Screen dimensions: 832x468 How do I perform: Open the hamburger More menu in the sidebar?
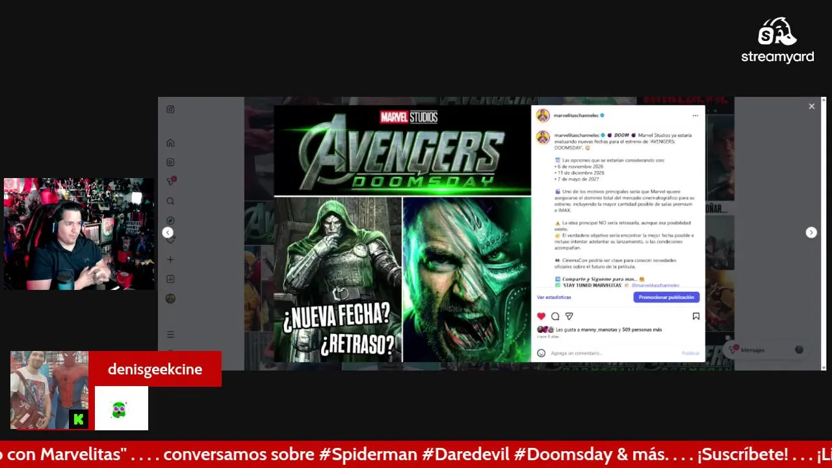pos(170,334)
